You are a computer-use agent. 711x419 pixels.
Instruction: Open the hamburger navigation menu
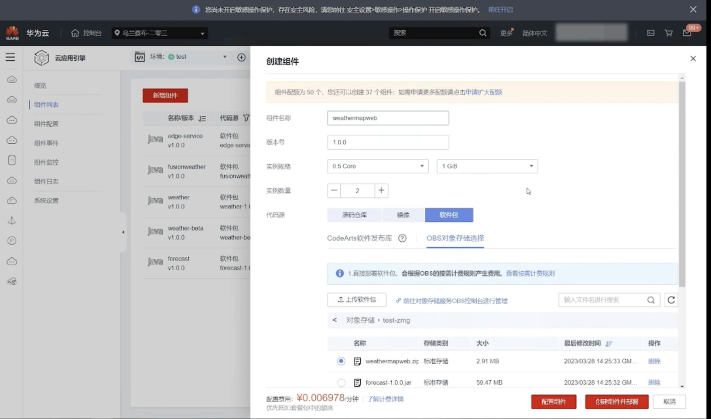(x=10, y=57)
